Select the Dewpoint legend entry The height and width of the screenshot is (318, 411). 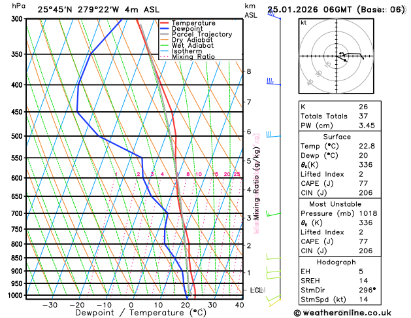tap(187, 29)
